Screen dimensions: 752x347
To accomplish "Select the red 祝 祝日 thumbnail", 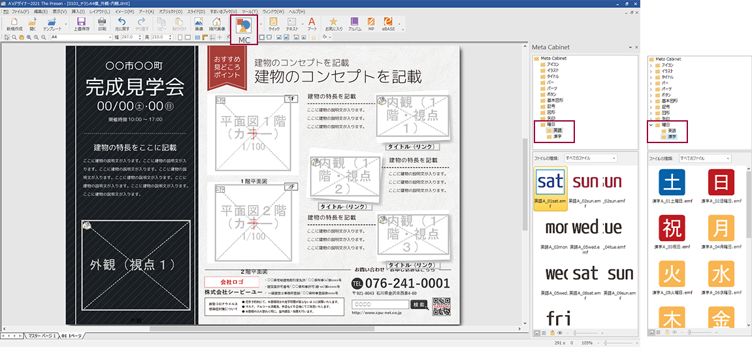I will tap(670, 229).
